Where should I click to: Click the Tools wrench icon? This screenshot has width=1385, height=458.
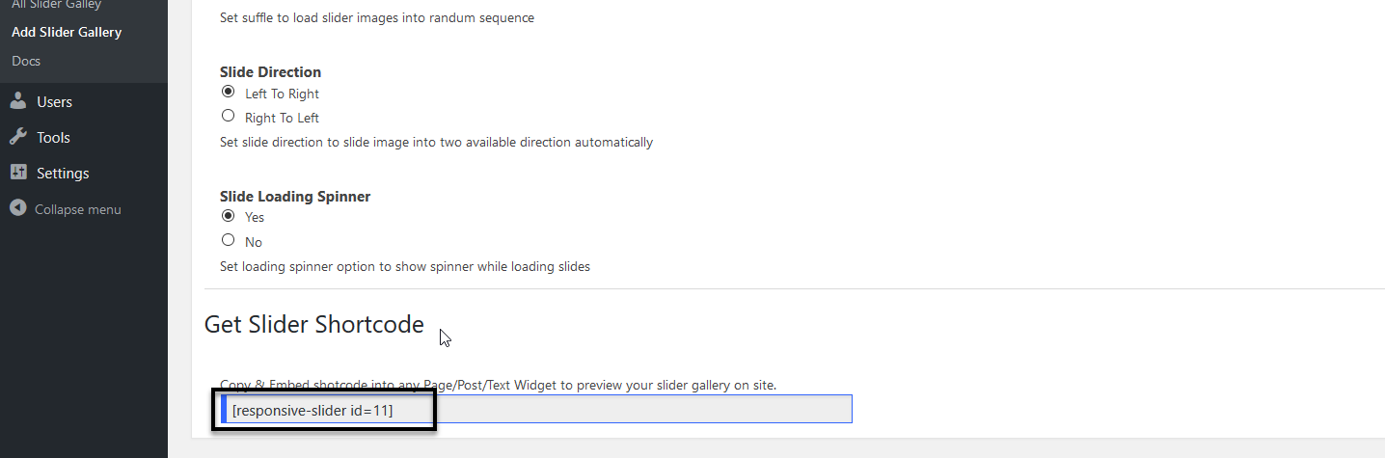point(17,137)
